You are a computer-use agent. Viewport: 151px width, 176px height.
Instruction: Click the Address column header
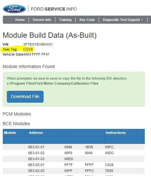(36, 133)
